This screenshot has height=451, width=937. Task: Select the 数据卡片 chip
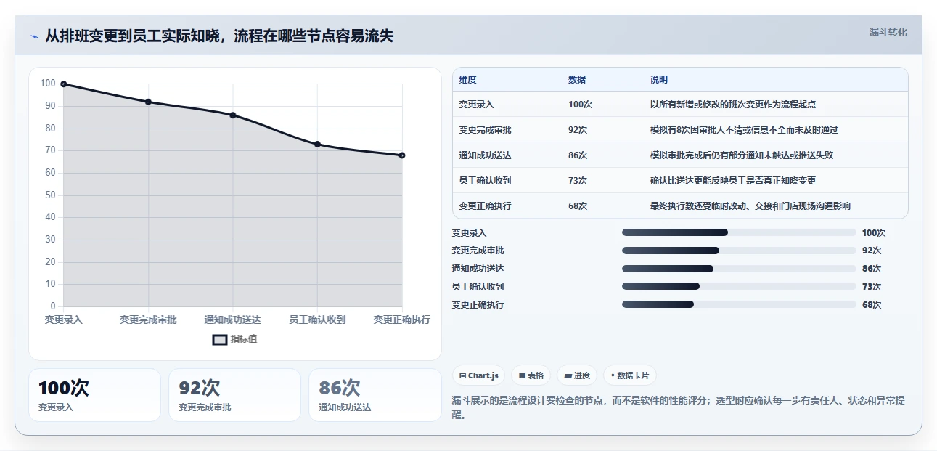(x=630, y=375)
